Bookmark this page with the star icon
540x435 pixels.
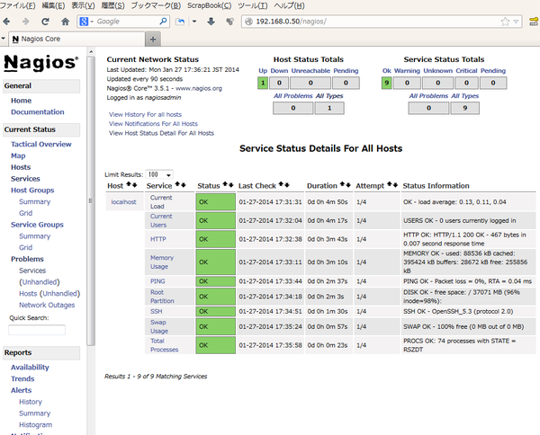(x=505, y=22)
